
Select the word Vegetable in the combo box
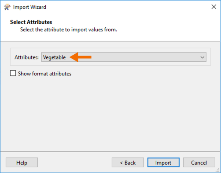coord(54,57)
